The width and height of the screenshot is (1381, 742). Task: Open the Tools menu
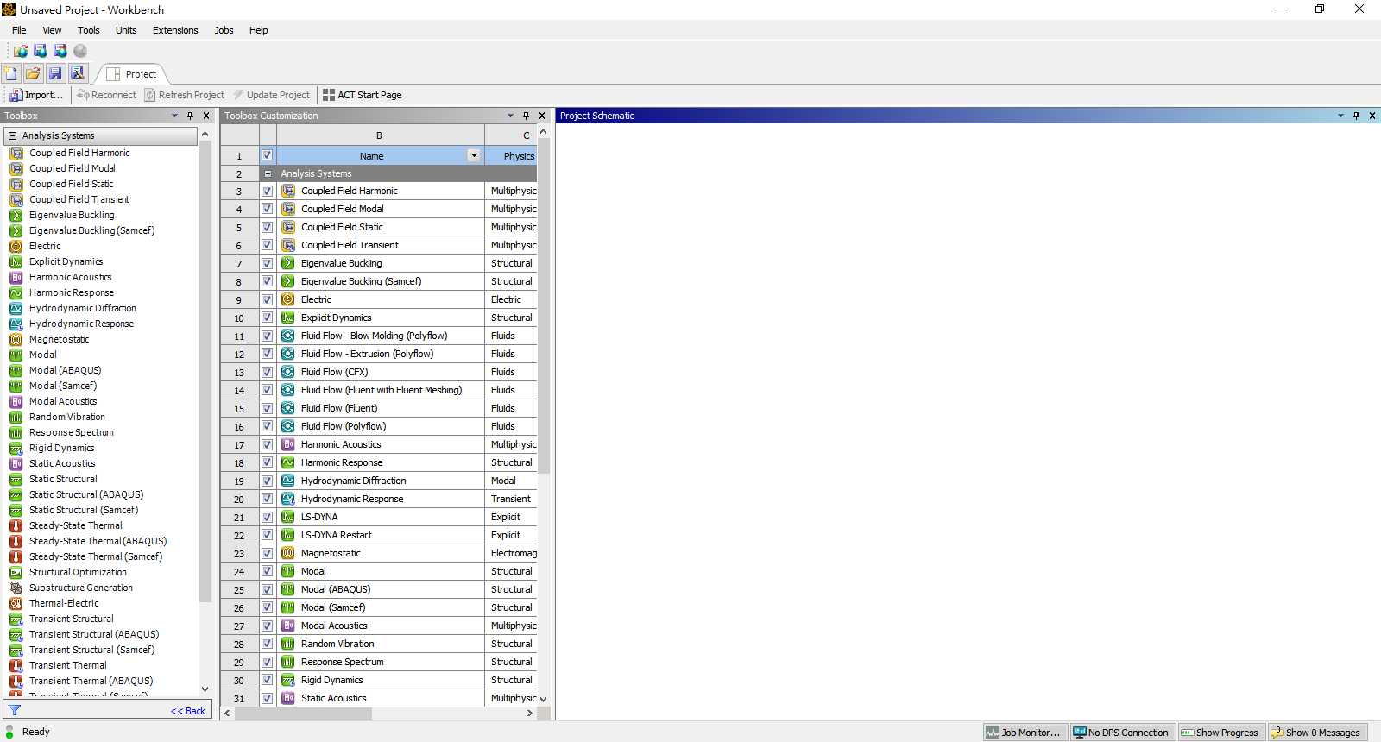click(89, 30)
